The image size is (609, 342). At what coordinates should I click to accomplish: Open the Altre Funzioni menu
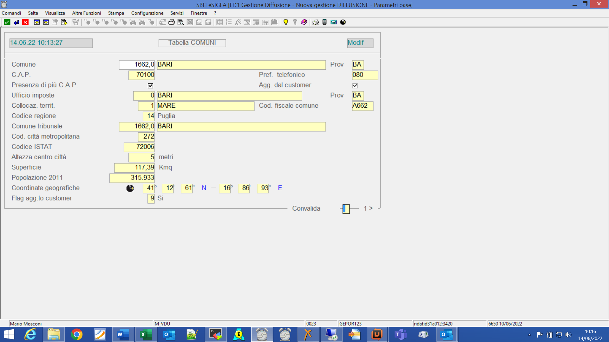pyautogui.click(x=86, y=13)
